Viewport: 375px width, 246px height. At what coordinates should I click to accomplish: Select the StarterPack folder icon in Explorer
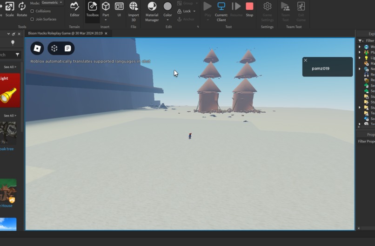point(366,102)
